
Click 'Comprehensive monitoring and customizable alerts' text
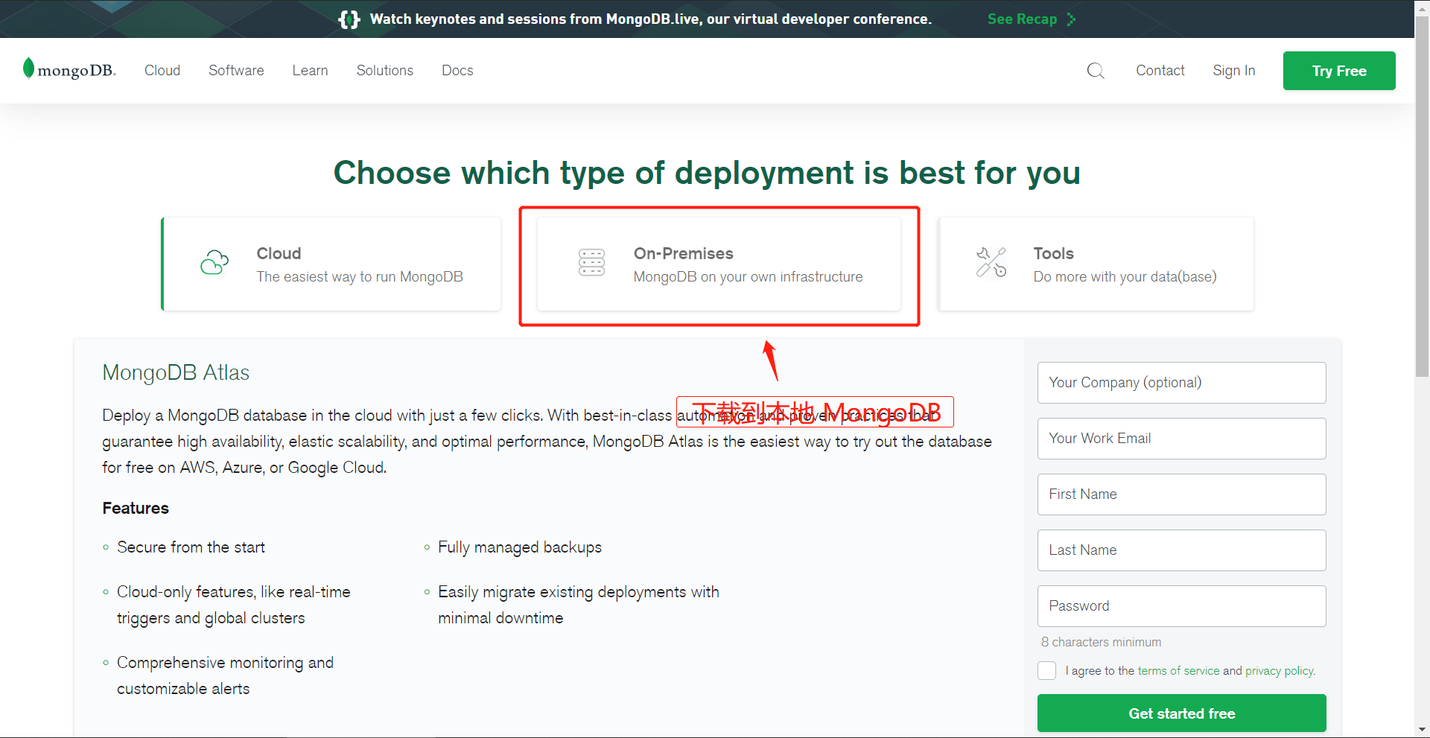(x=225, y=675)
